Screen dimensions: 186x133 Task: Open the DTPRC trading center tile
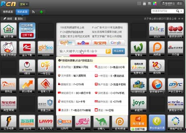(x=176, y=86)
